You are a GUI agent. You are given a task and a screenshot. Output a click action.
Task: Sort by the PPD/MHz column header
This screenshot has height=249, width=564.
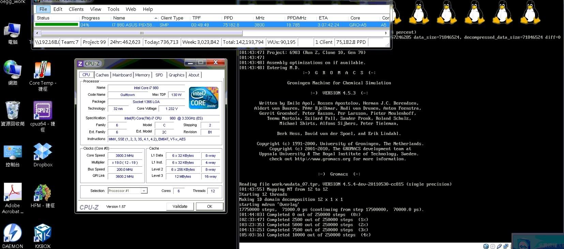(300, 18)
